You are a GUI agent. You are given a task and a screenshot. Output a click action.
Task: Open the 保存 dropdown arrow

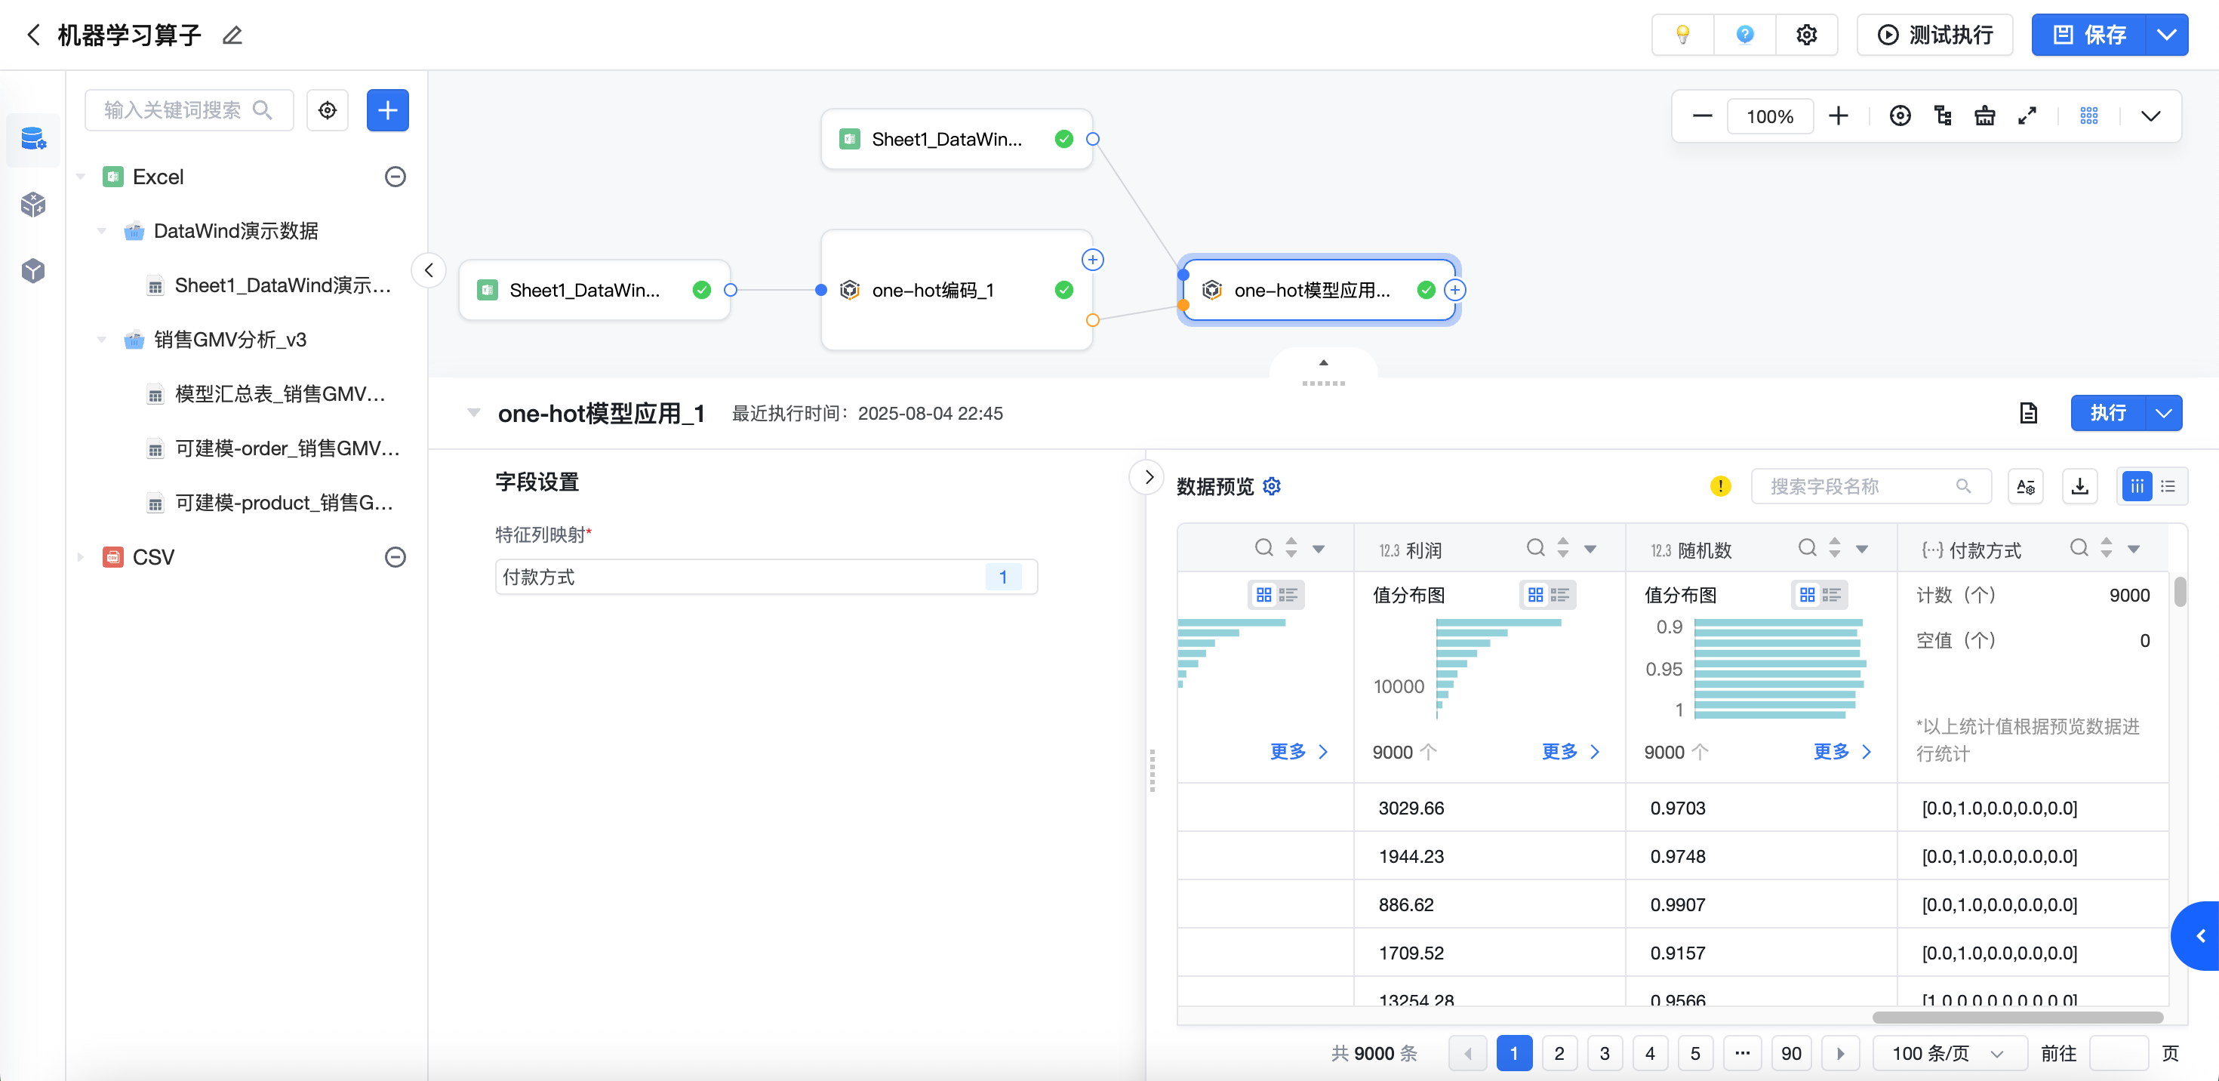coord(2166,35)
